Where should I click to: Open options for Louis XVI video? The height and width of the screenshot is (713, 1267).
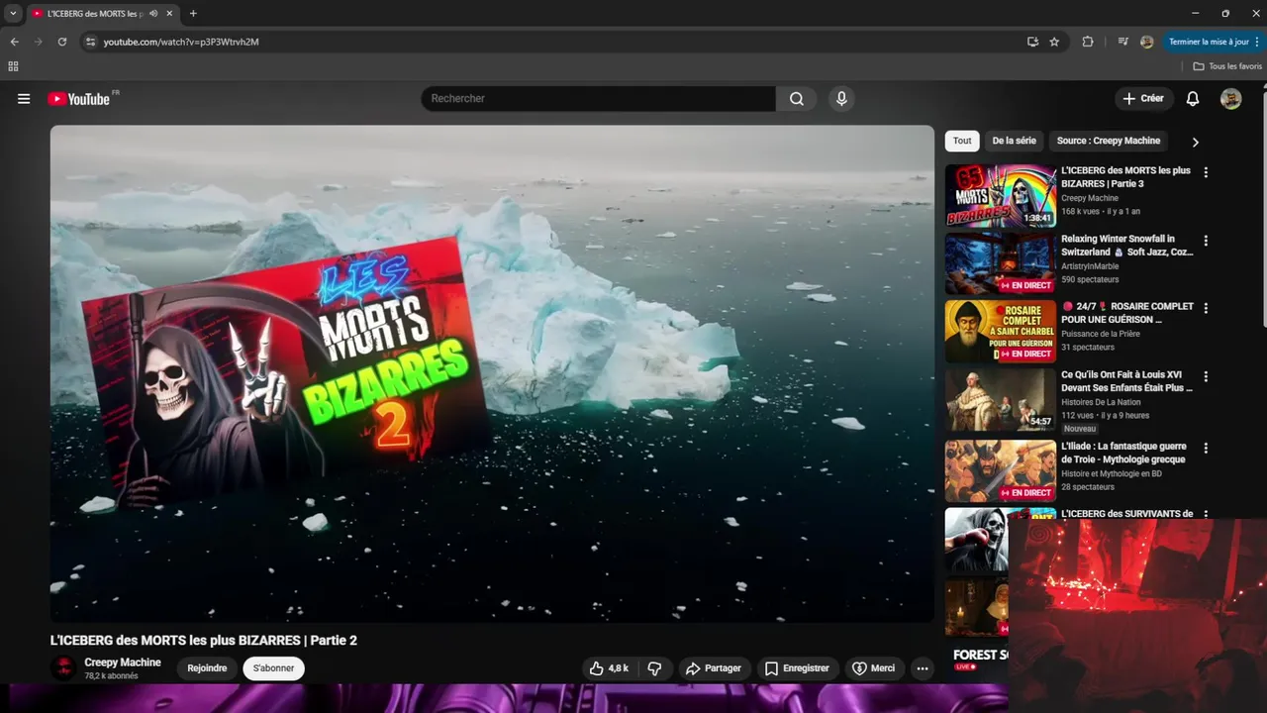[x=1206, y=377]
